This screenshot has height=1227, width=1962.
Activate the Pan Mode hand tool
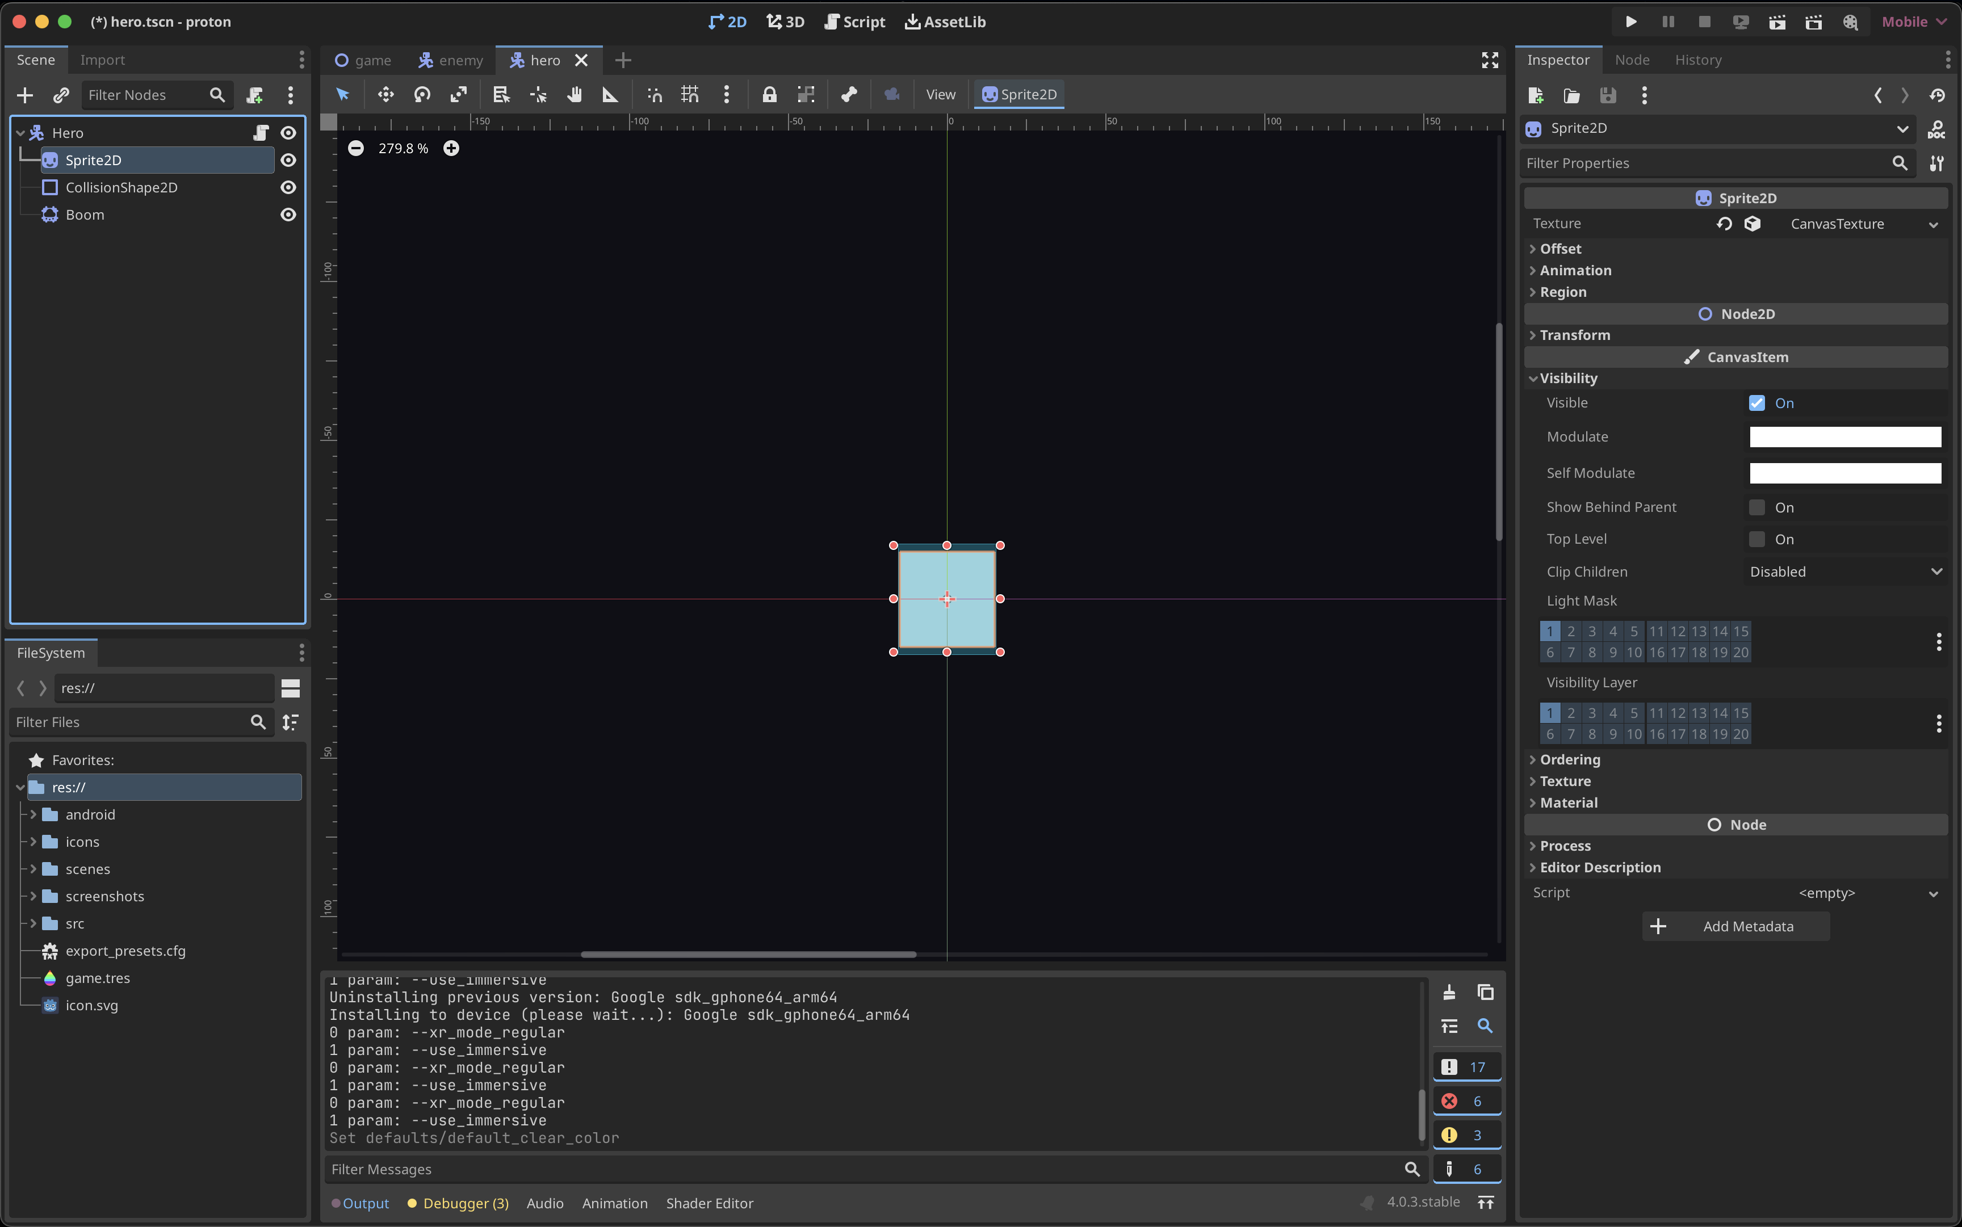[575, 95]
